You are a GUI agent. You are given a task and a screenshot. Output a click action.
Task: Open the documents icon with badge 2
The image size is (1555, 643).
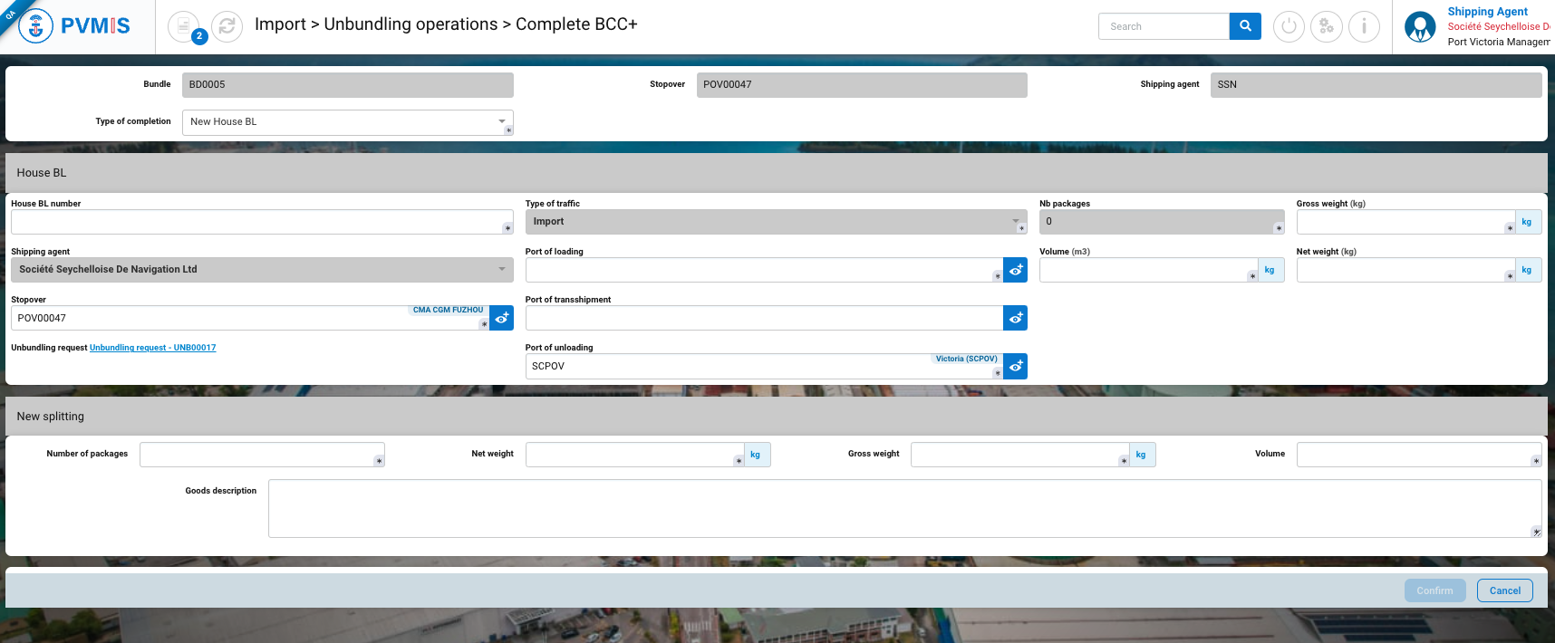184,26
